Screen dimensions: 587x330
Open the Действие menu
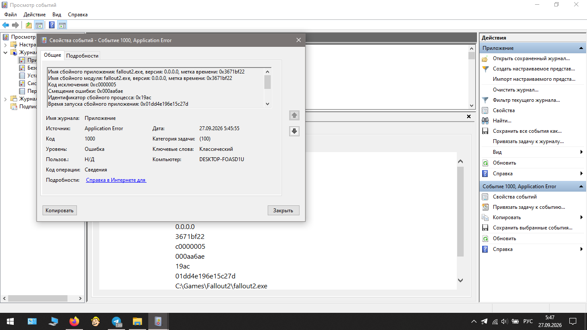tap(35, 15)
